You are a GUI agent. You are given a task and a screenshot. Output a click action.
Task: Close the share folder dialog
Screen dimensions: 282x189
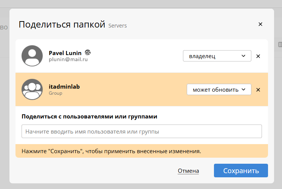click(260, 24)
